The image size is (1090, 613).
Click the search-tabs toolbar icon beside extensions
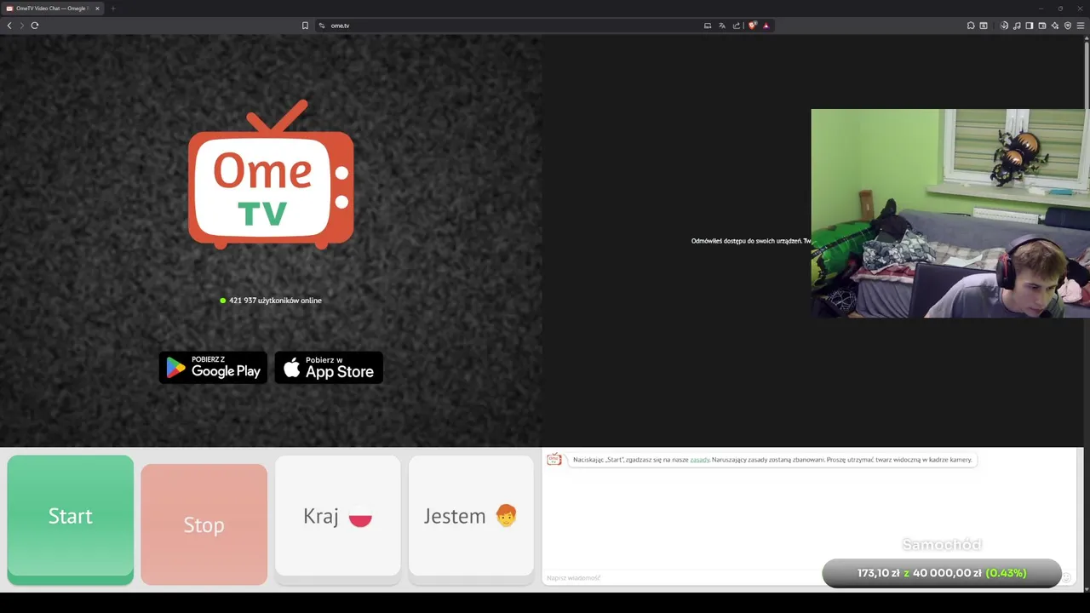(x=984, y=26)
